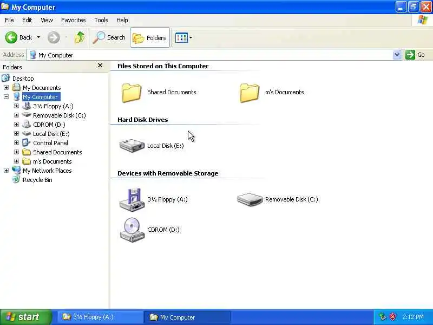Select Local Disk (E:) large drive icon
Image resolution: width=433 pixels, height=325 pixels.
click(132, 146)
